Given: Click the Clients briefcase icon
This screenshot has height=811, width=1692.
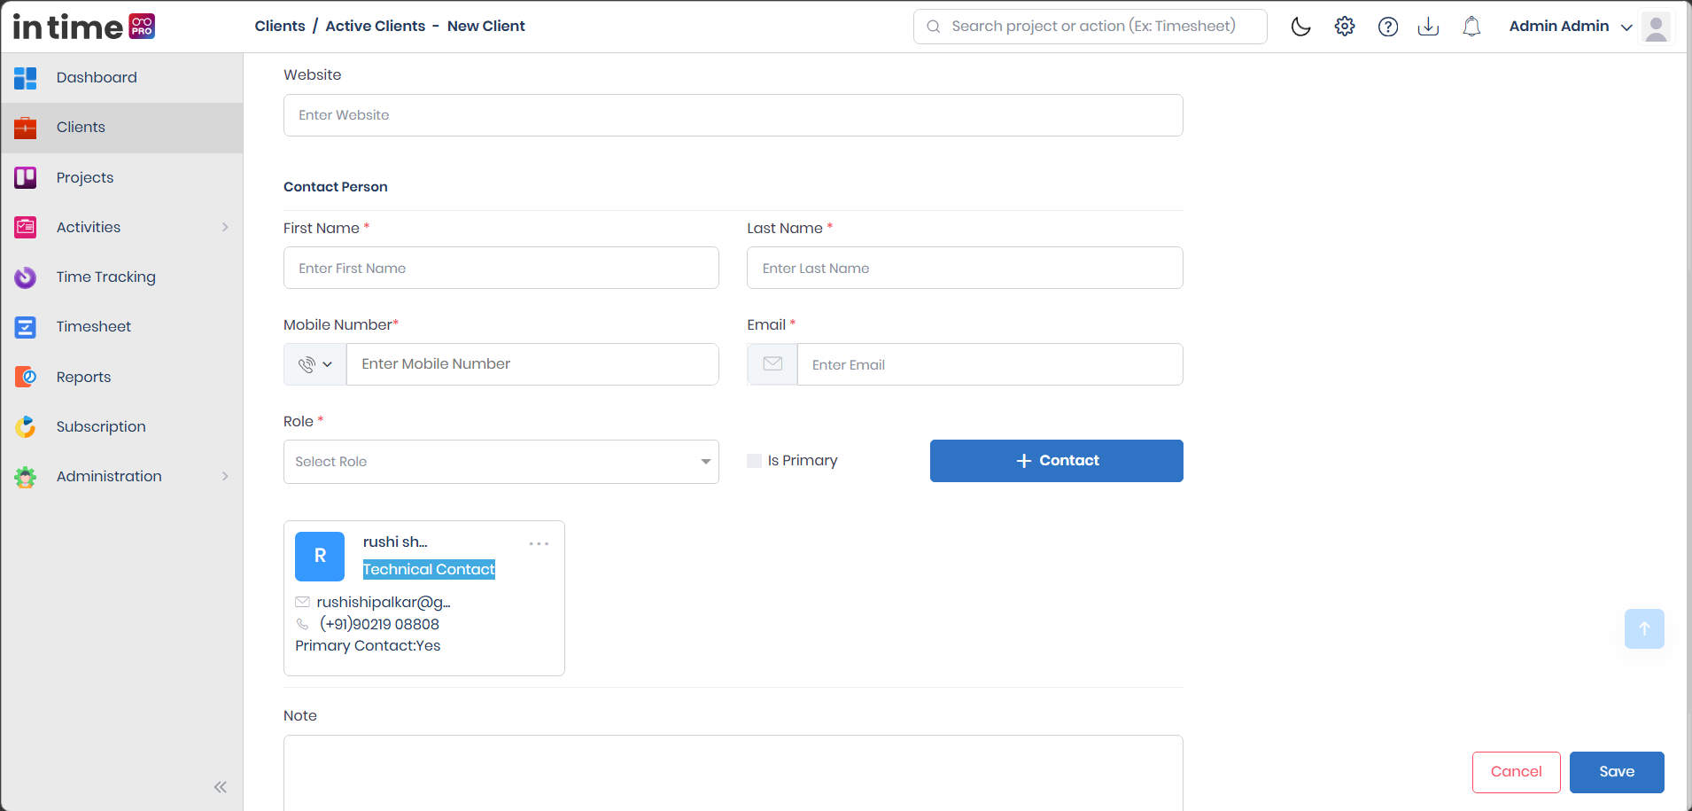Looking at the screenshot, I should point(26,128).
